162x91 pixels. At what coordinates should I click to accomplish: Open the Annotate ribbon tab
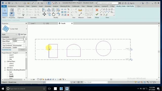pos(48,6)
